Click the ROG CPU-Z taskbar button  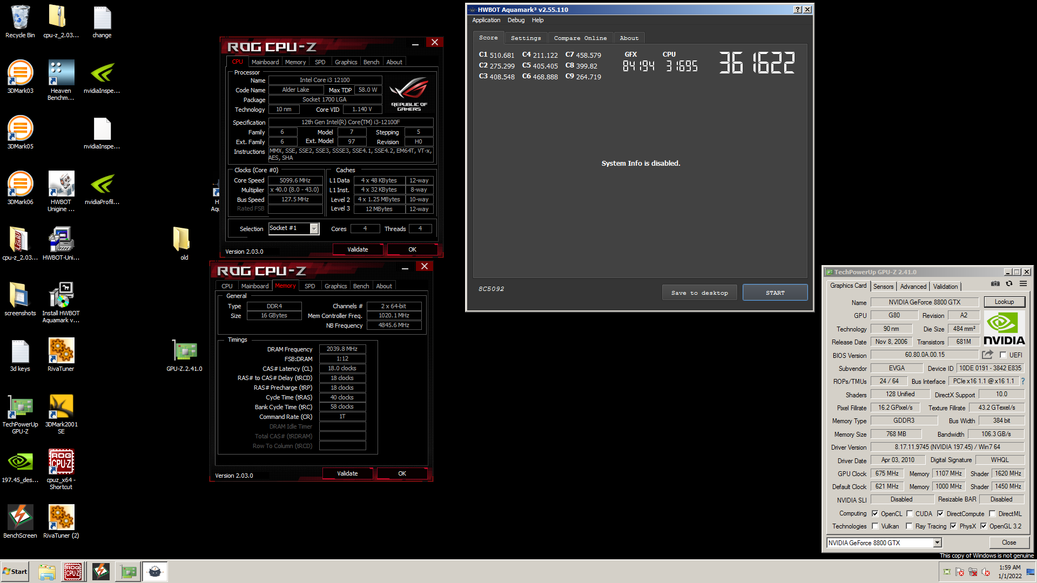[x=73, y=572]
